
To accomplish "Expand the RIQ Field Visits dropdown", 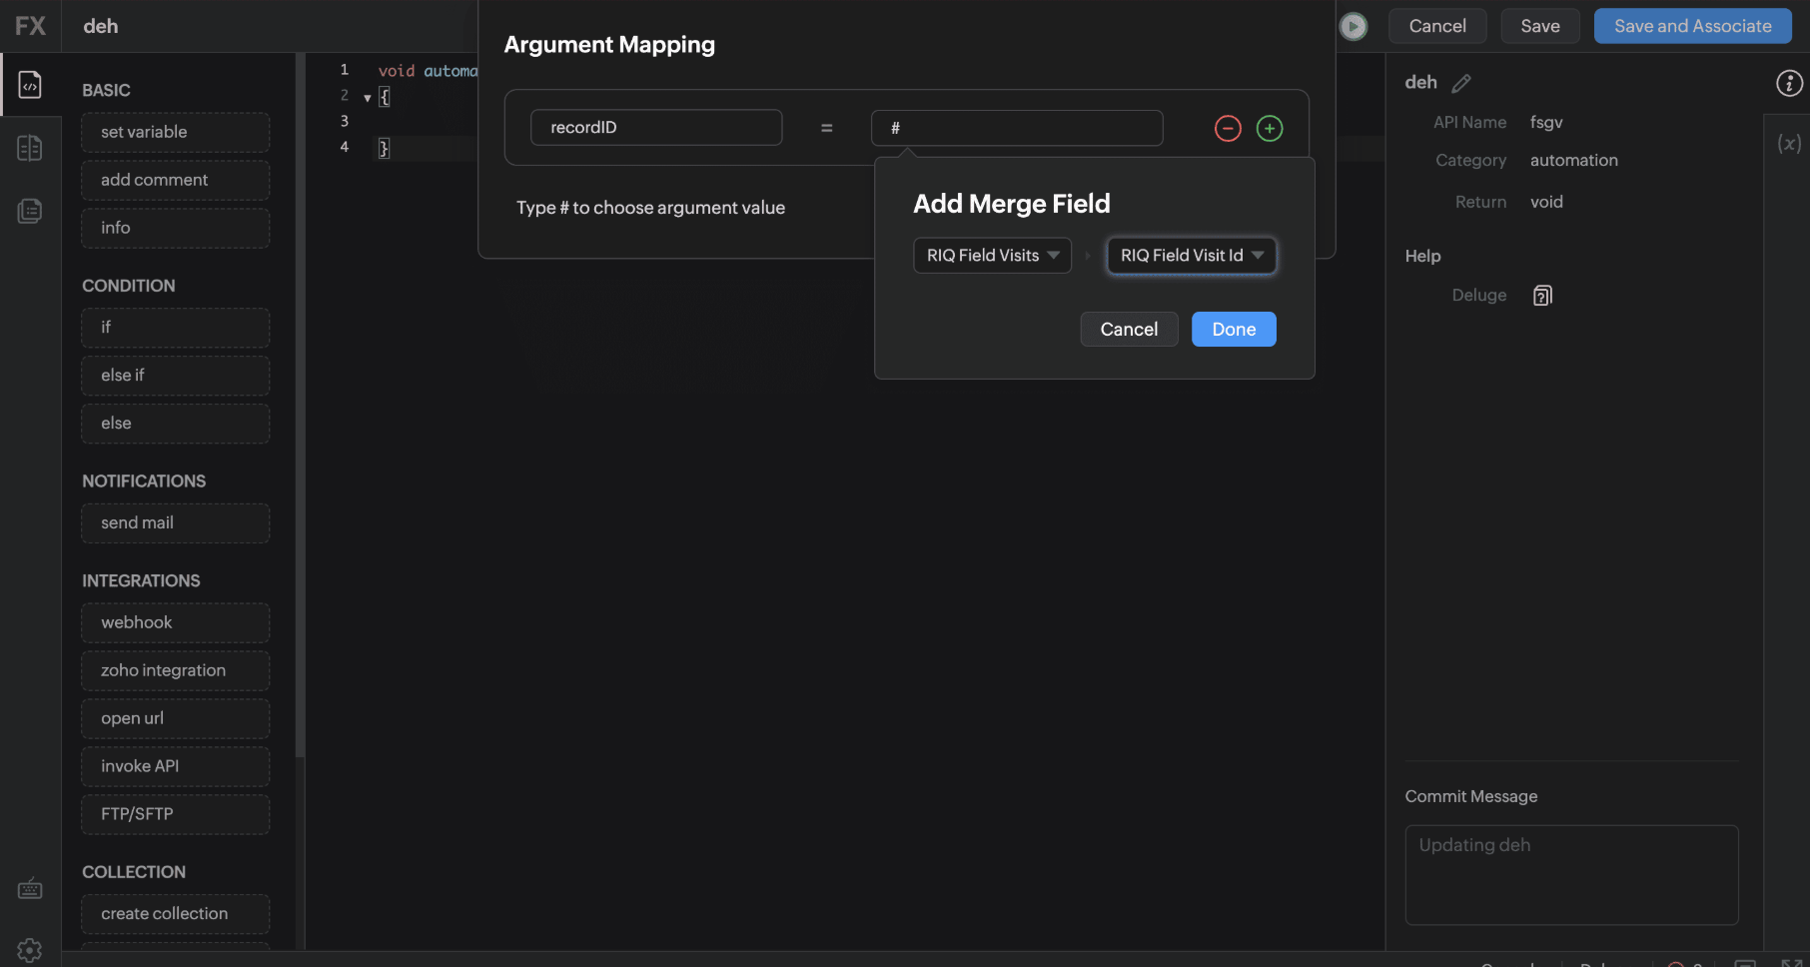I will [x=992, y=256].
